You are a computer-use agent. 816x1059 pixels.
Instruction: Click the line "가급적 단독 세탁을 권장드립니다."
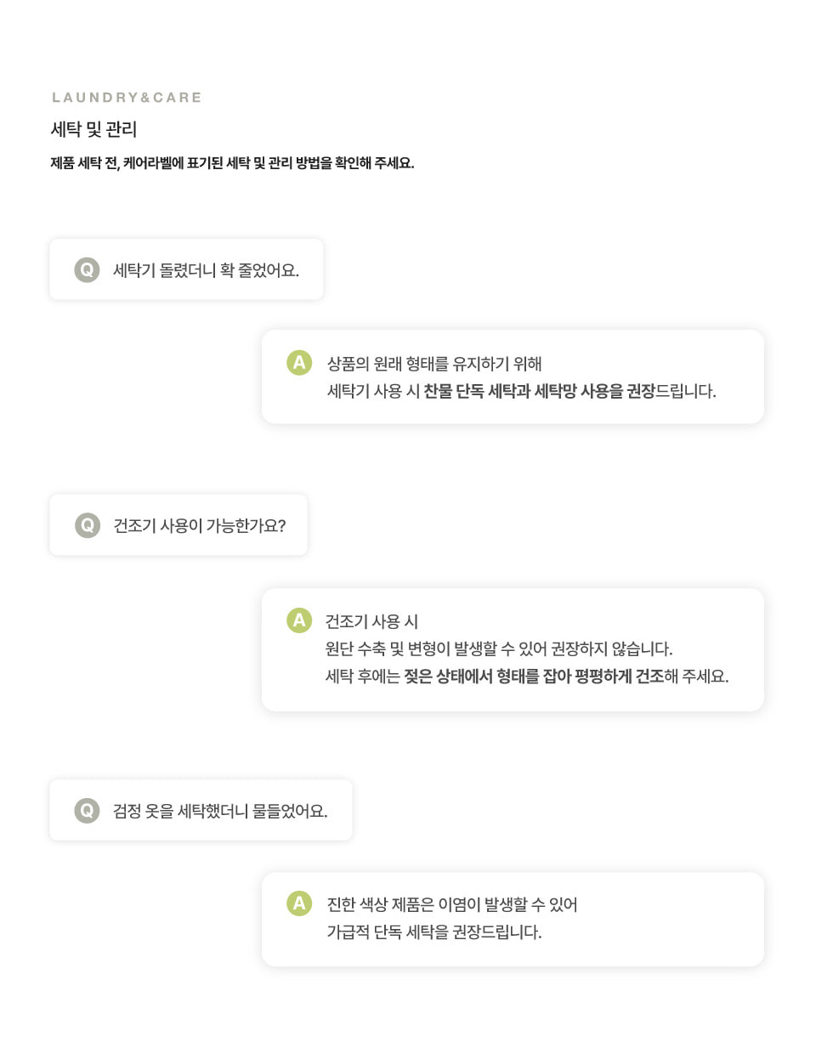pos(434,932)
